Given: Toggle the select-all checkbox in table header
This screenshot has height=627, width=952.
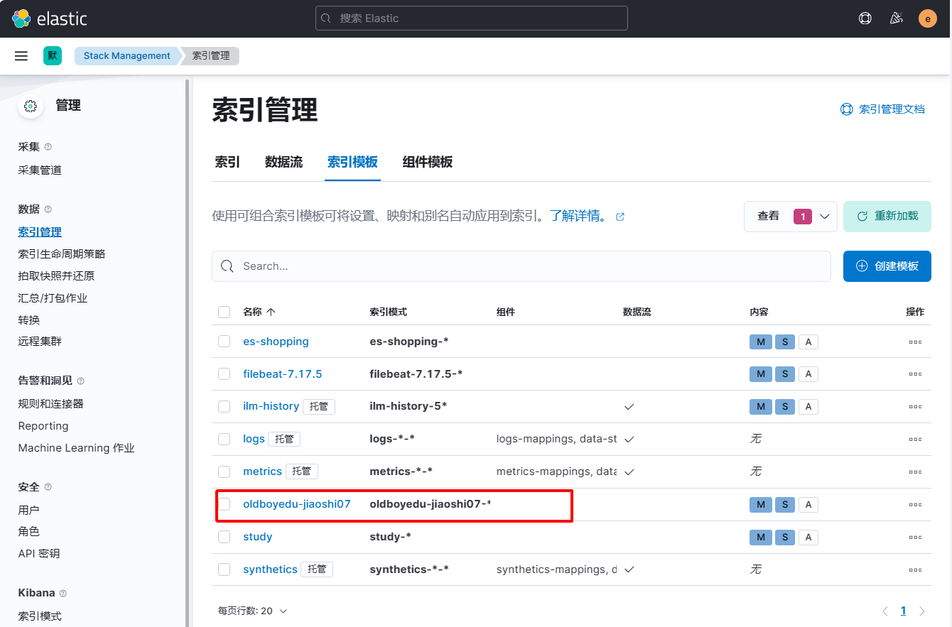Looking at the screenshot, I should coord(225,312).
